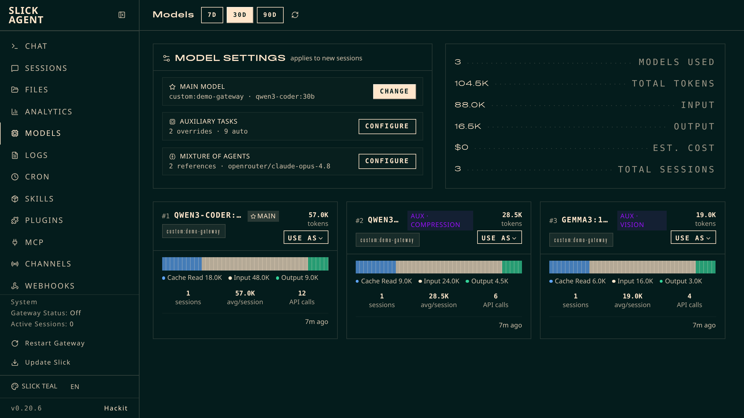Collapse the sidebar panel icon
The height and width of the screenshot is (418, 744).
pyautogui.click(x=122, y=15)
